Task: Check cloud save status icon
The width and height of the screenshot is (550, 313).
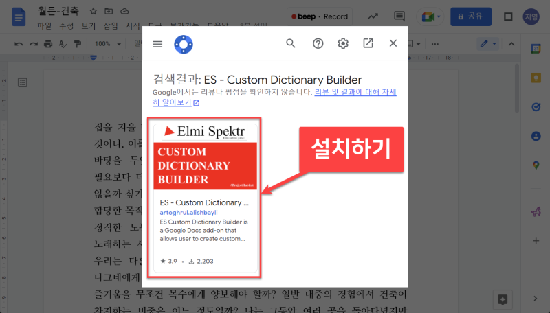Action: (x=124, y=11)
